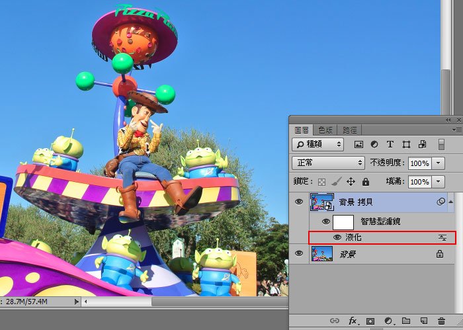Close the Layers panel group
This screenshot has height=330, width=463.
click(x=458, y=120)
